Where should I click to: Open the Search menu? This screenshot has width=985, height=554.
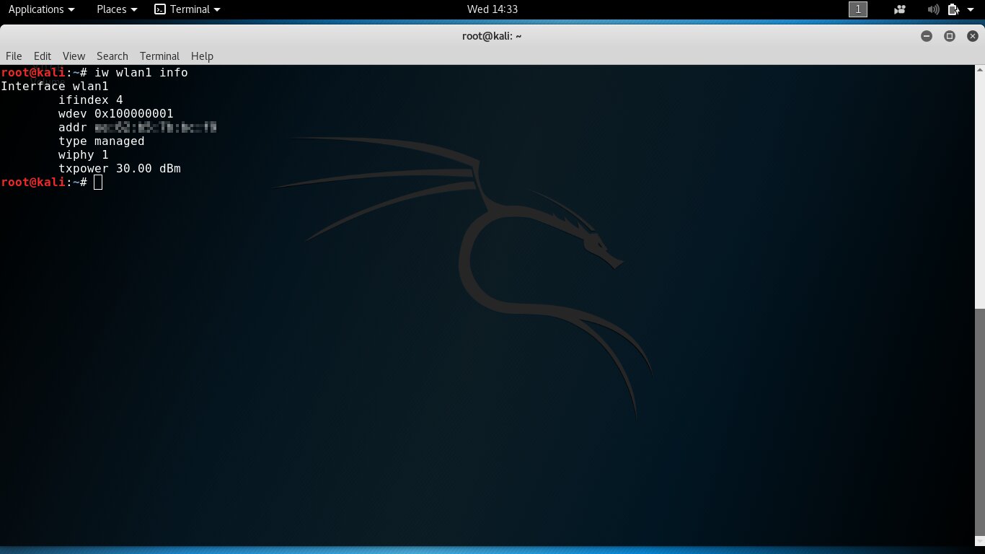pyautogui.click(x=112, y=56)
